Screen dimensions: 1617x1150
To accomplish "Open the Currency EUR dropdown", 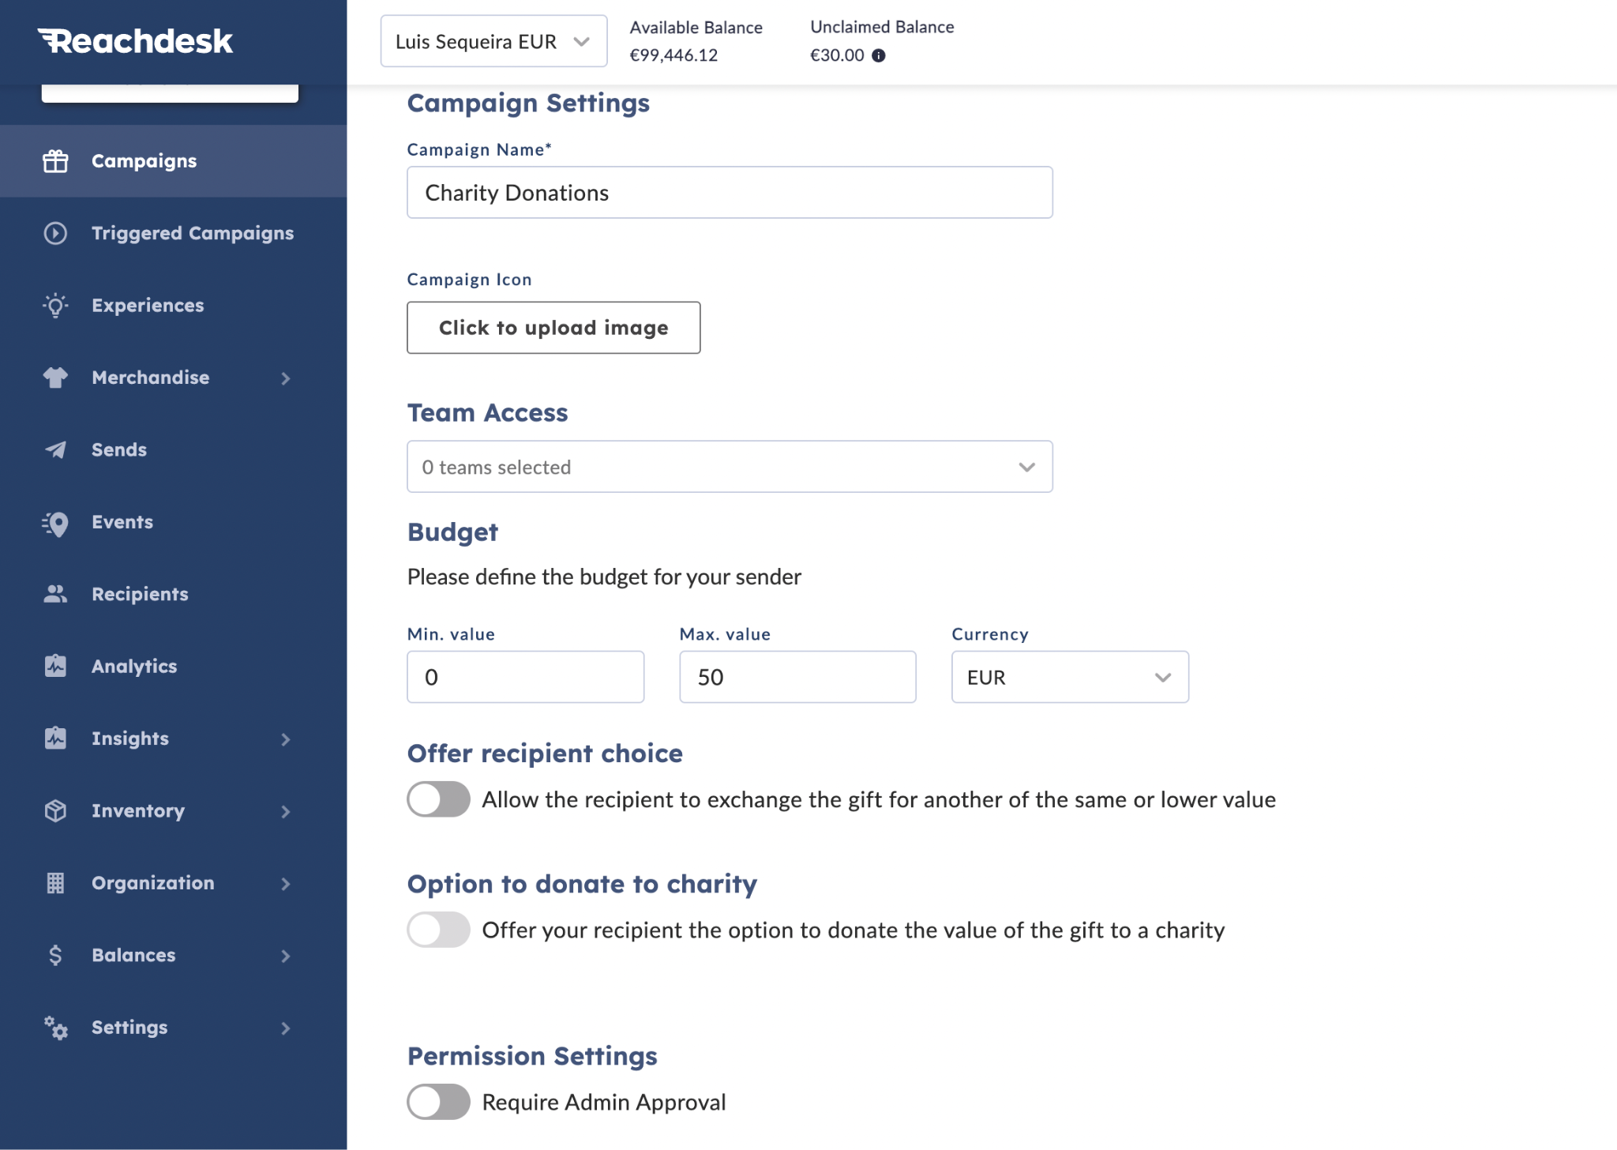I will 1070,677.
